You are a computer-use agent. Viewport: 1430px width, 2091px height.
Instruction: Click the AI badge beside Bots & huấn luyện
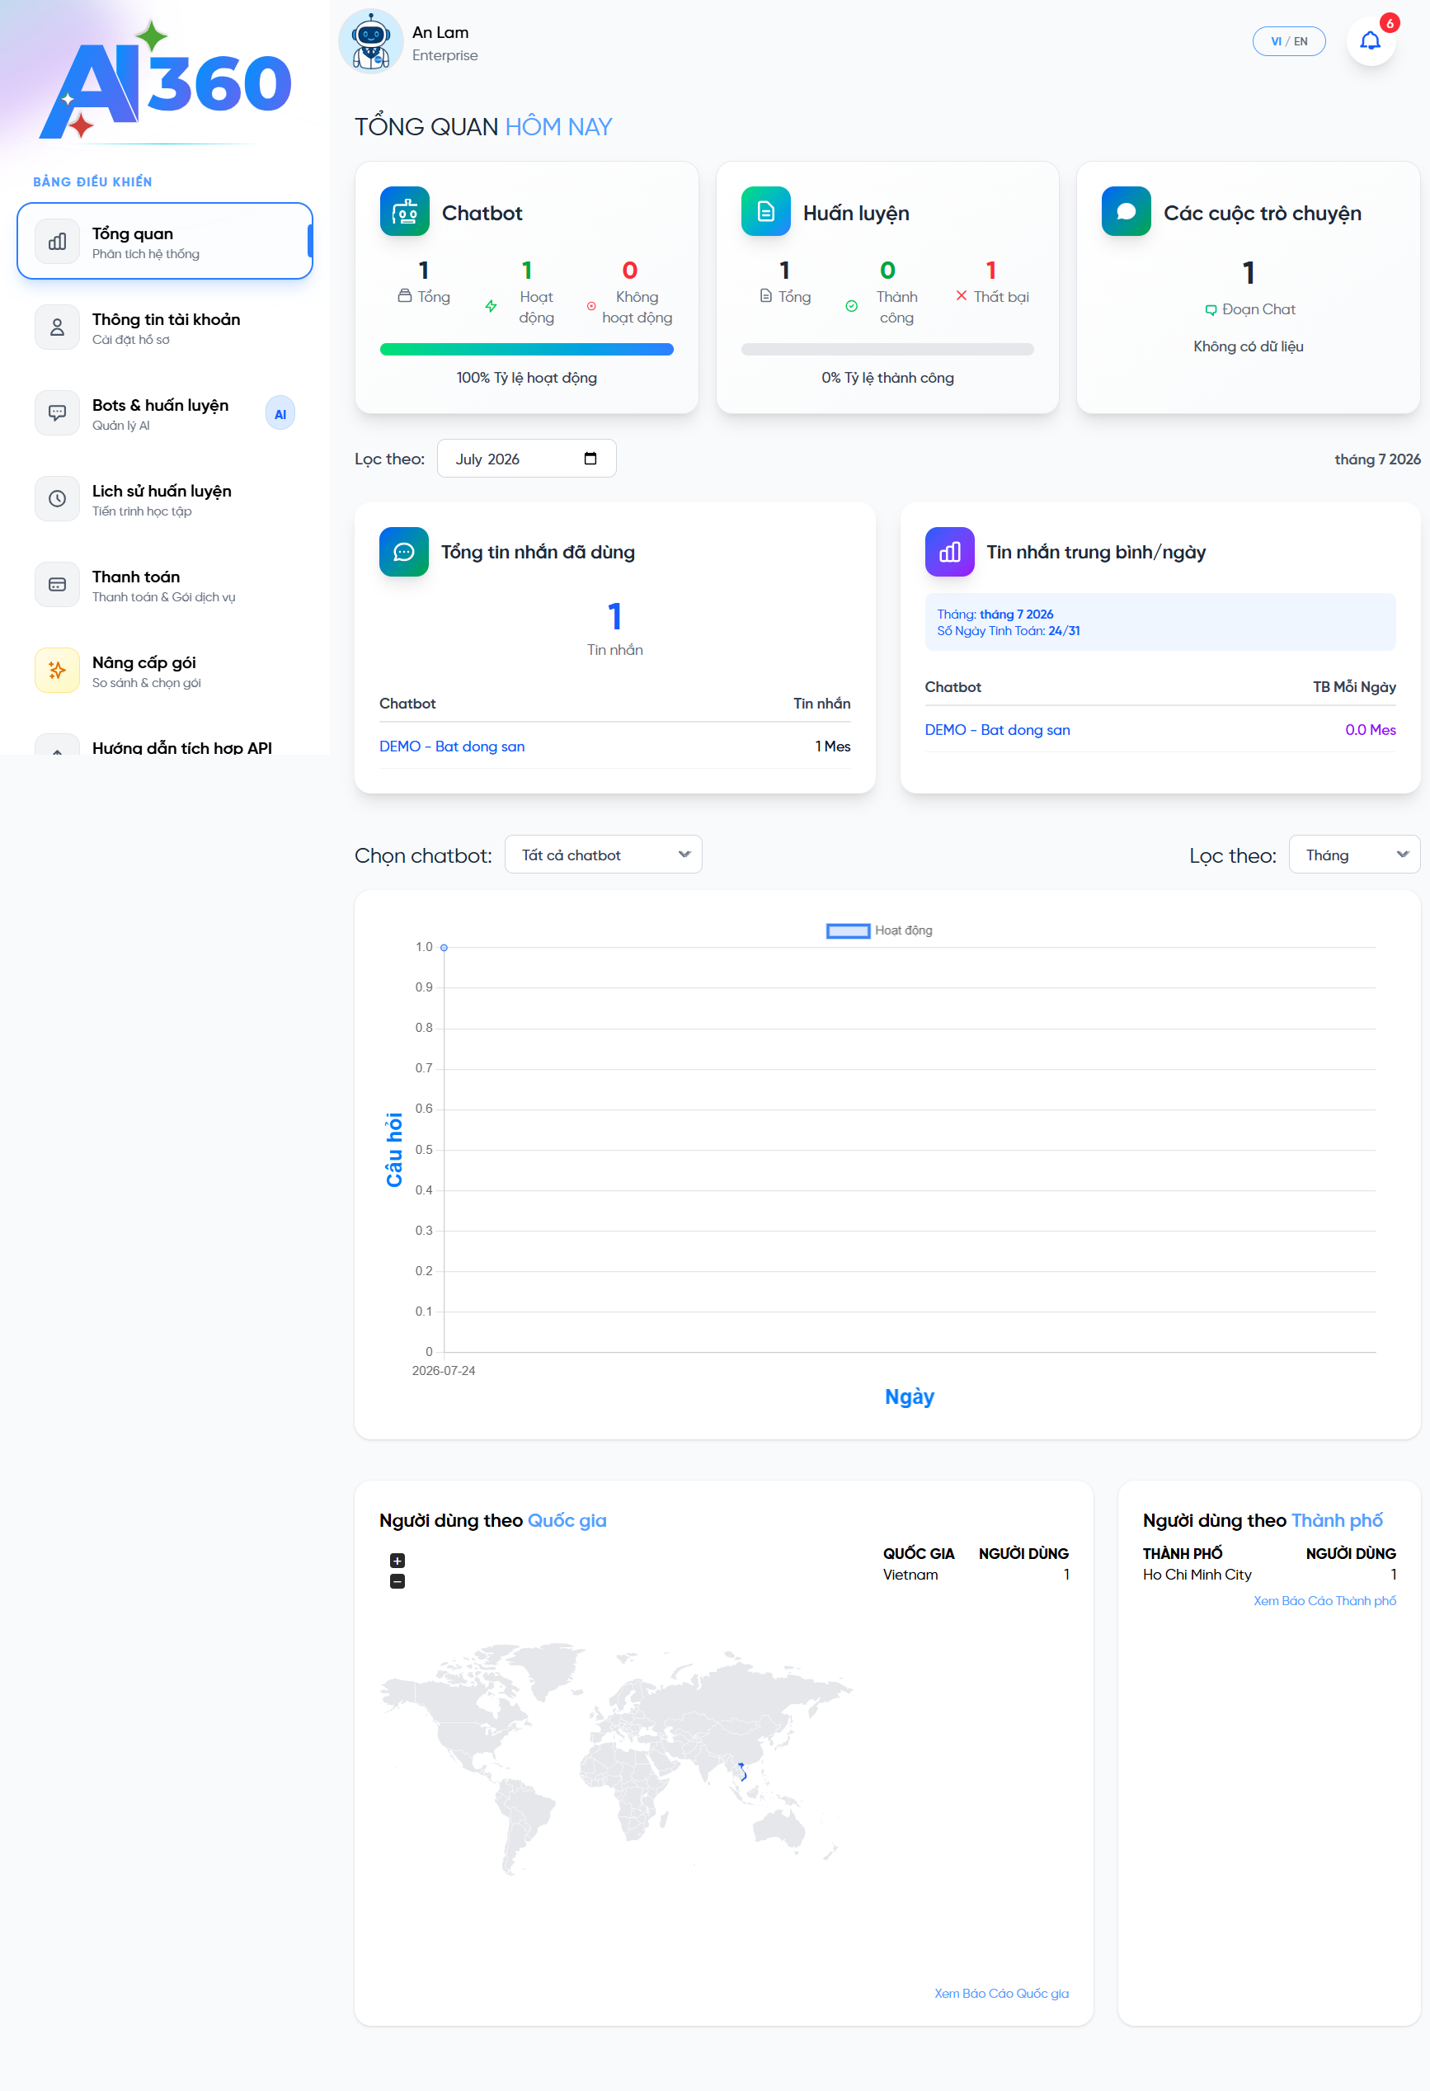click(x=280, y=414)
